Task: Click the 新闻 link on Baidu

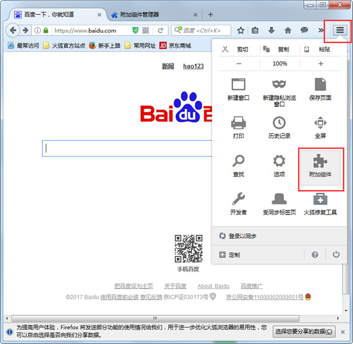Action: pos(168,66)
